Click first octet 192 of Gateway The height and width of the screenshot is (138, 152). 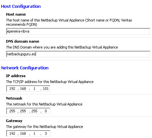pyautogui.click(x=12, y=133)
